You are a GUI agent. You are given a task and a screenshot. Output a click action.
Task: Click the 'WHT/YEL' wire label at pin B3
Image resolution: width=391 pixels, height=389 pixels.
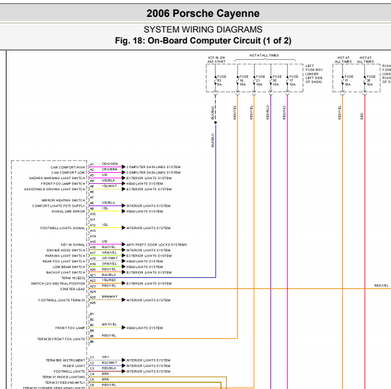[x=109, y=325]
